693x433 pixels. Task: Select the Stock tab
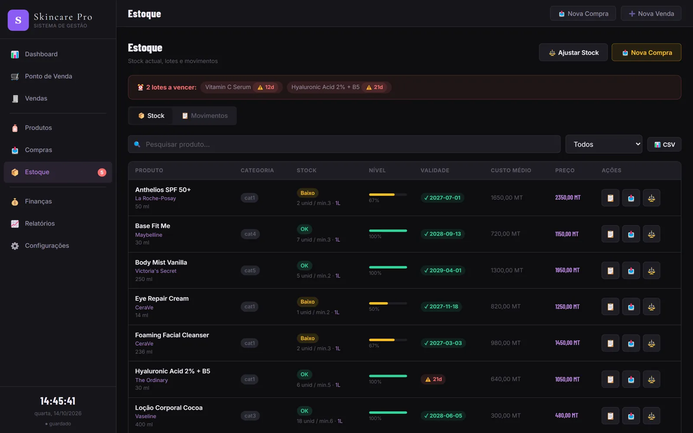(151, 116)
